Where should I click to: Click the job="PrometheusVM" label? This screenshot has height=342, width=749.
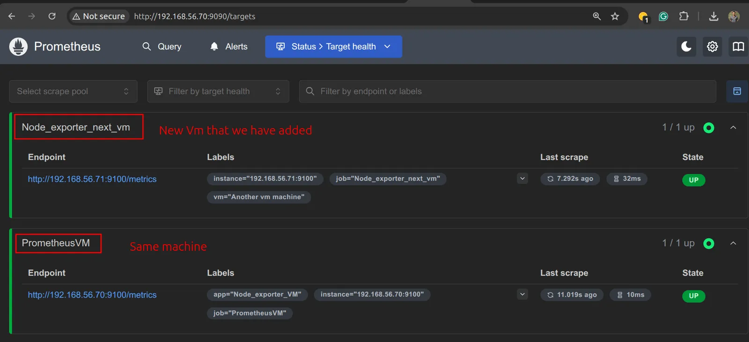(250, 313)
